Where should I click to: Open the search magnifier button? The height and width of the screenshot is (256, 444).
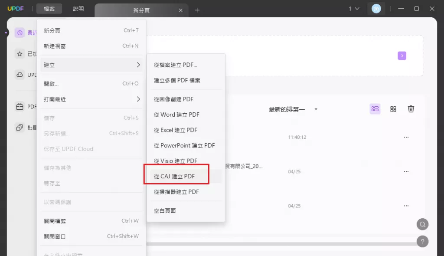[x=422, y=224]
